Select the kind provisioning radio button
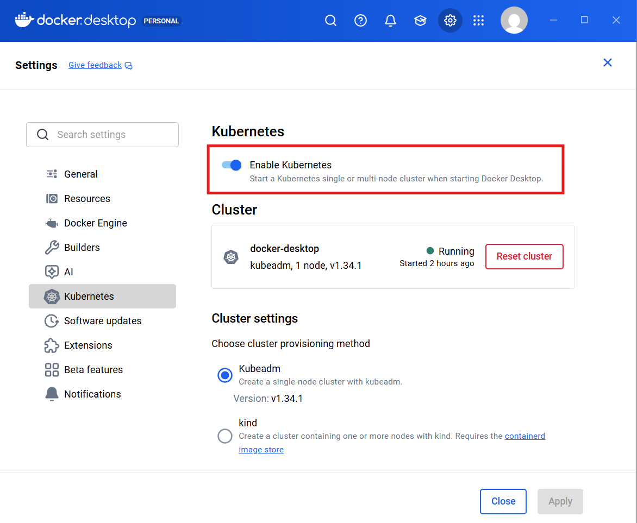The image size is (637, 523). (x=225, y=436)
